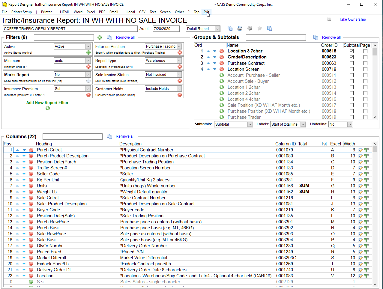The height and width of the screenshot is (289, 383).
Task: Add Account Purchase - Seller group
Action: click(222, 75)
